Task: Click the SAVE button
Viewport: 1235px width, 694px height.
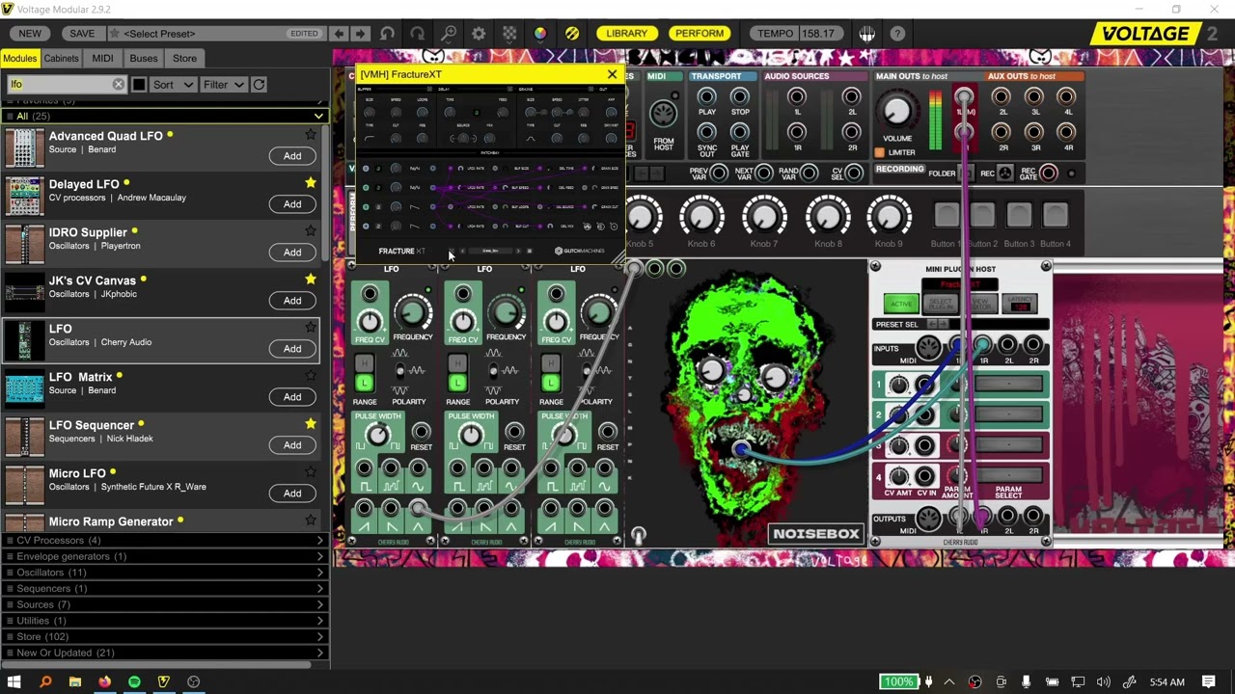Action: pyautogui.click(x=82, y=34)
